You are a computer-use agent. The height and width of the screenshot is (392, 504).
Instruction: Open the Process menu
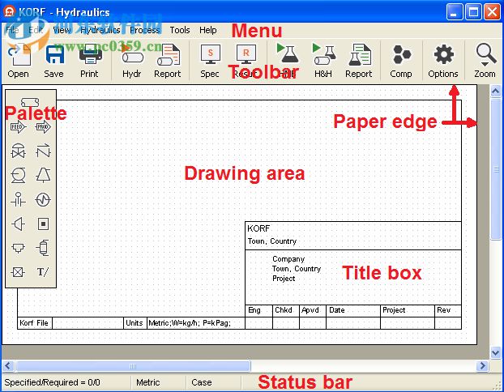pos(145,30)
